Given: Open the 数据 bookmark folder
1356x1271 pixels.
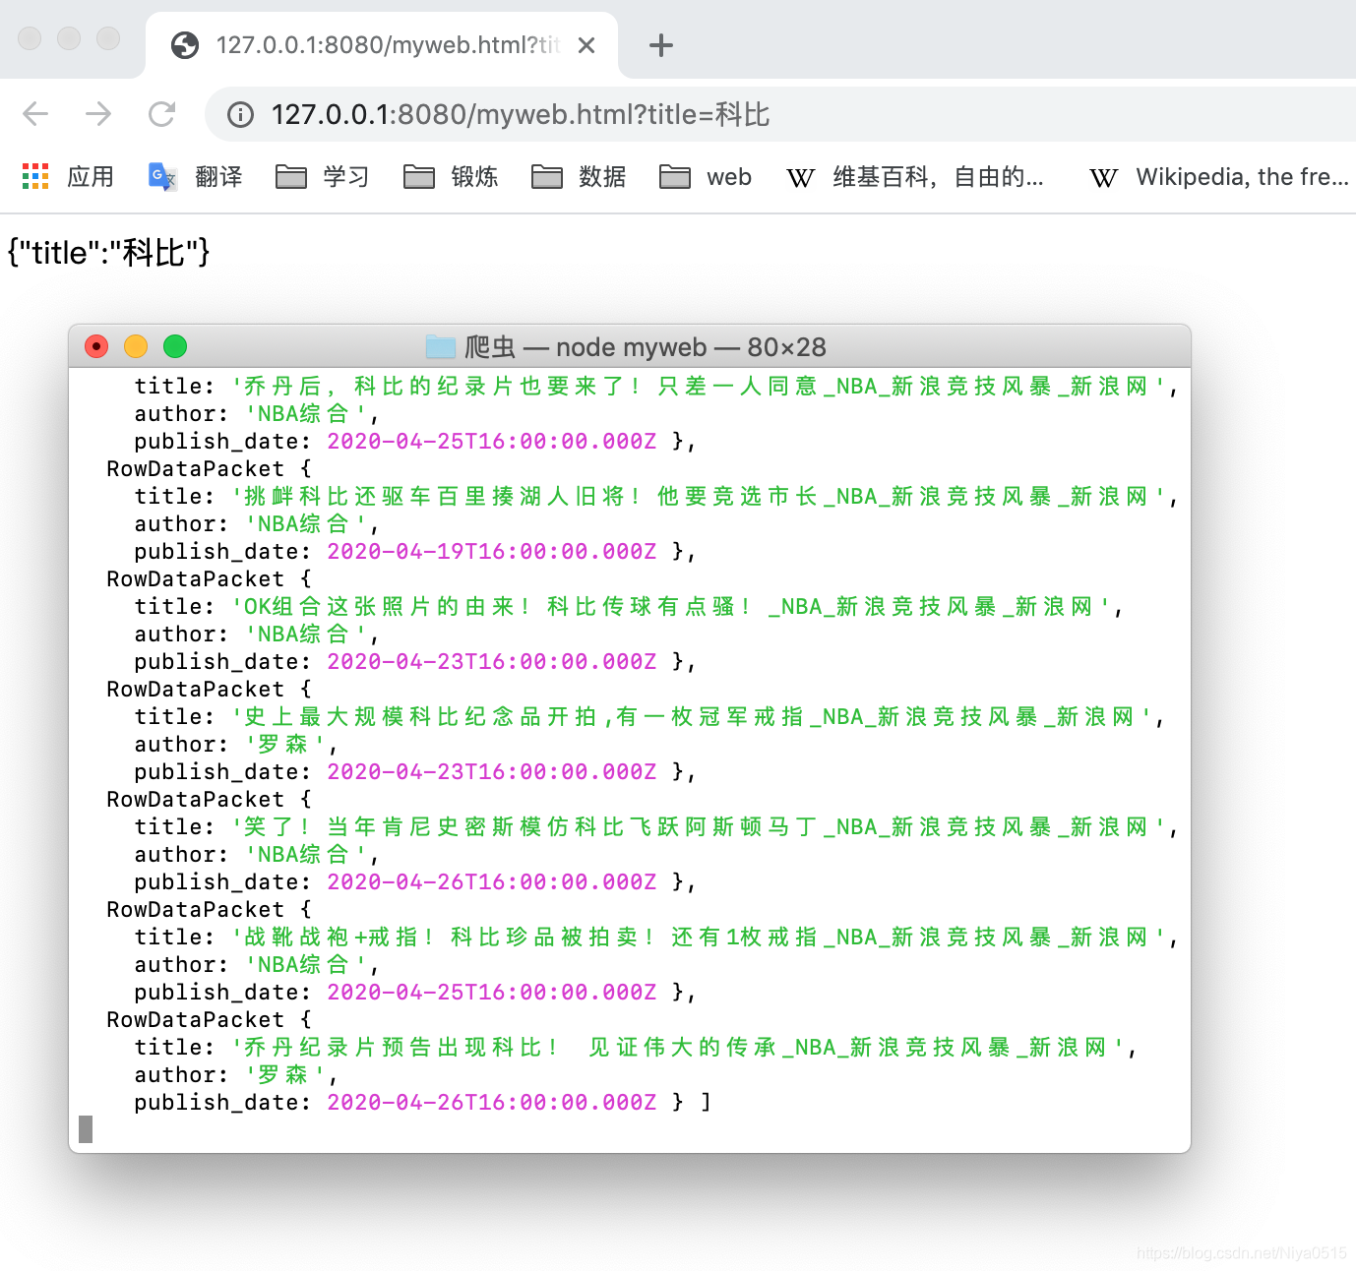Looking at the screenshot, I should (579, 176).
